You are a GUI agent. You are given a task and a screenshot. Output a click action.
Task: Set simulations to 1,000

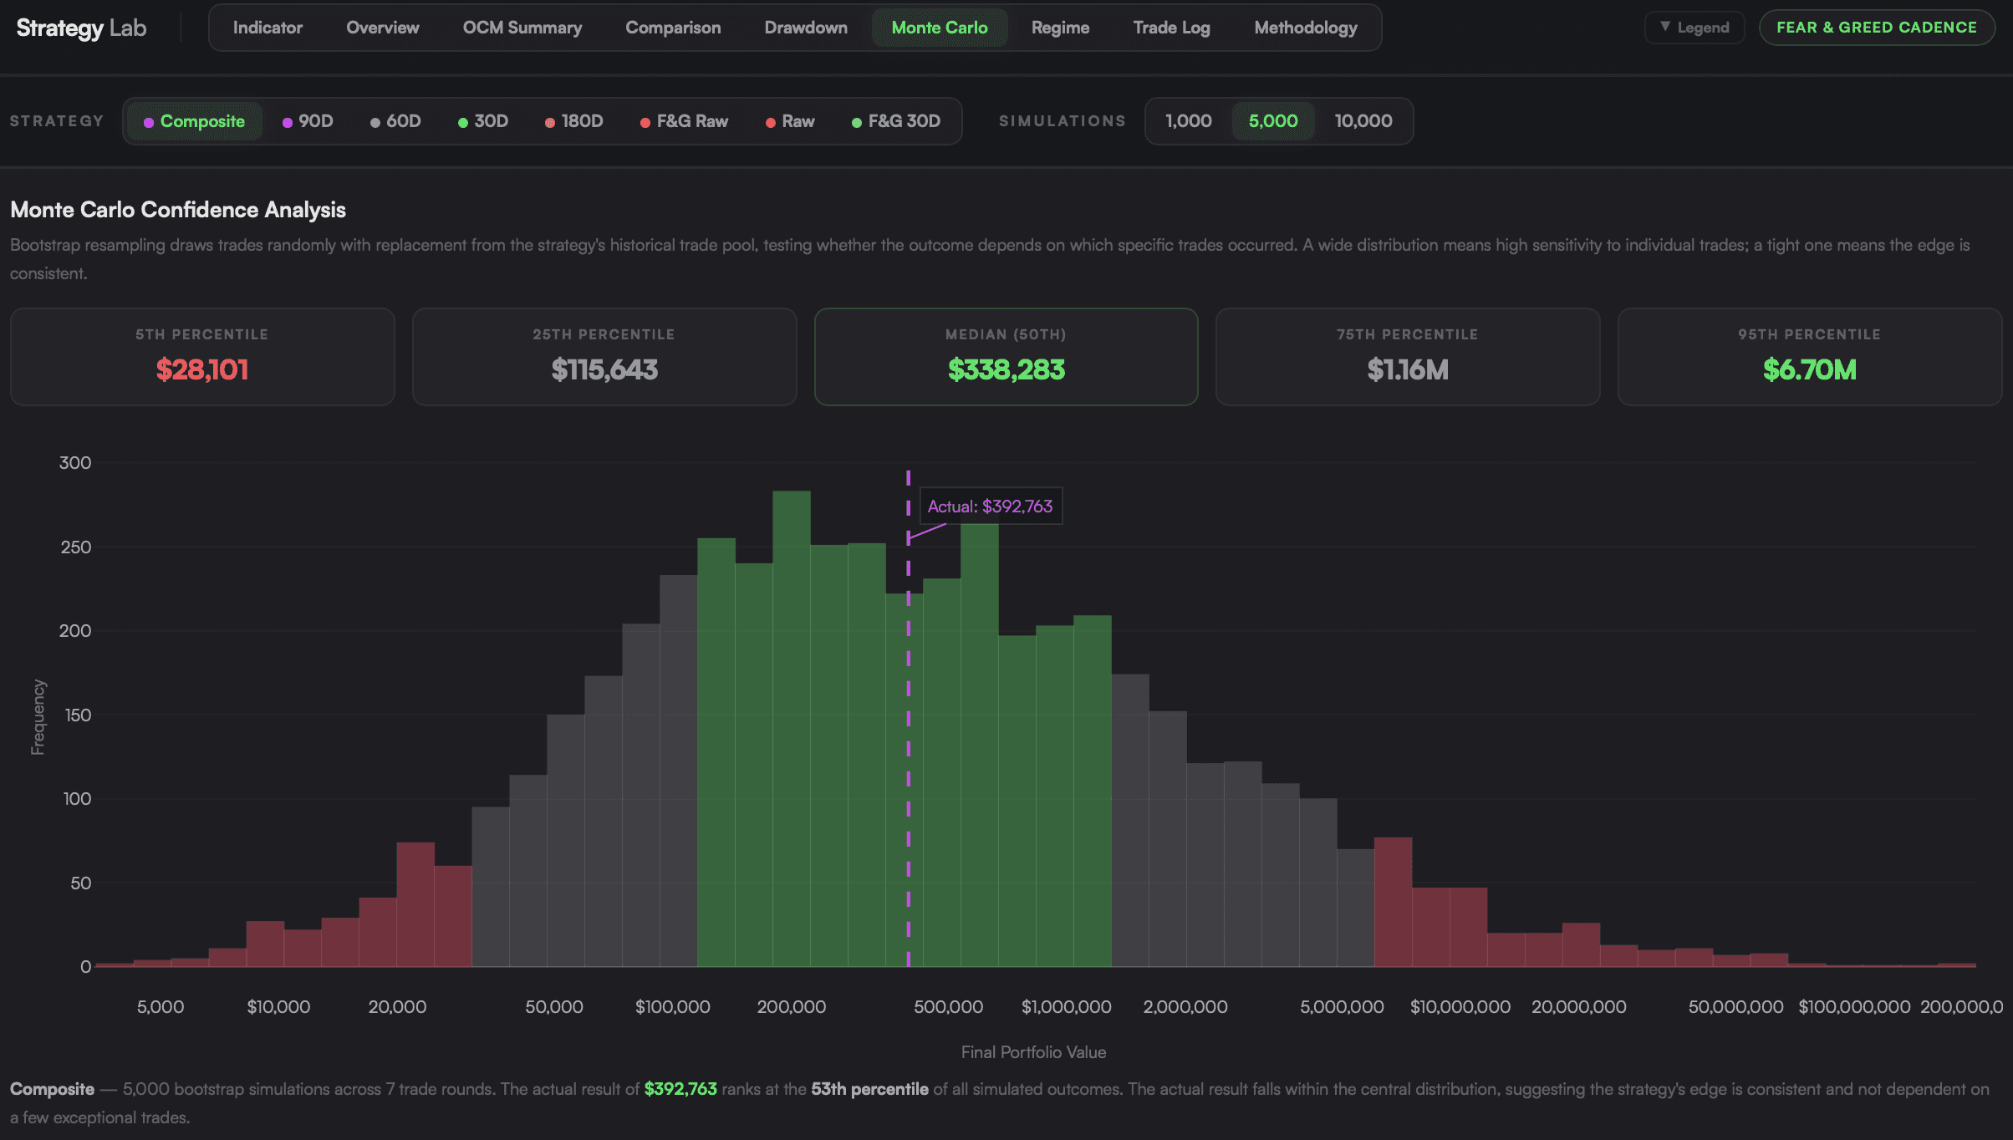pyautogui.click(x=1189, y=121)
